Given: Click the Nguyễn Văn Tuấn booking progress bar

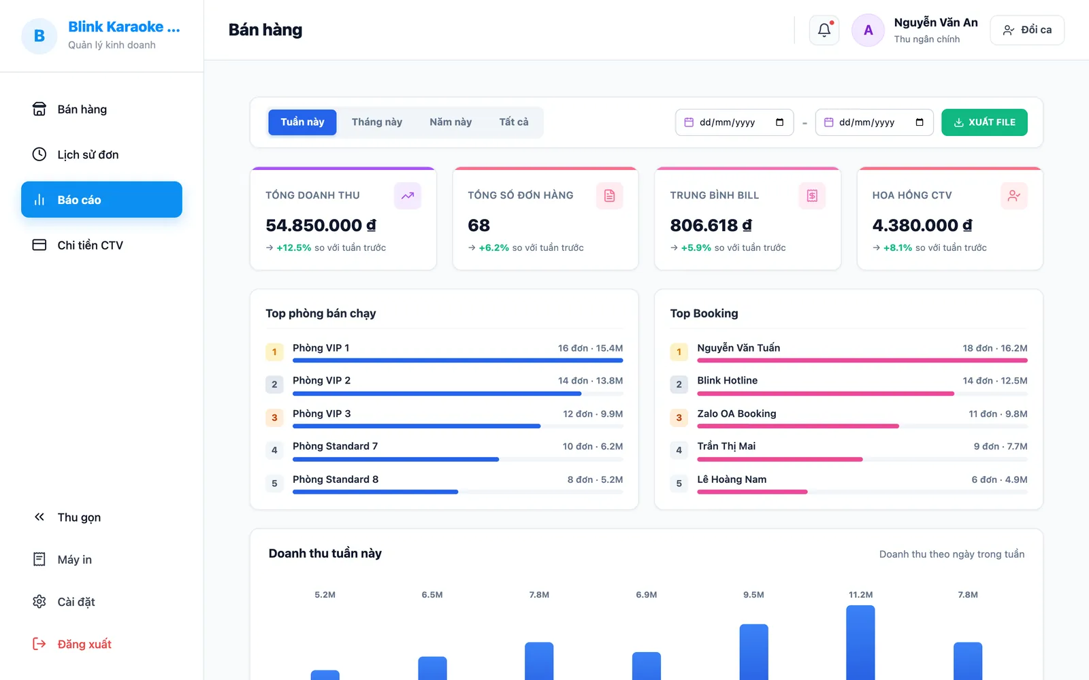Looking at the screenshot, I should pos(862,360).
